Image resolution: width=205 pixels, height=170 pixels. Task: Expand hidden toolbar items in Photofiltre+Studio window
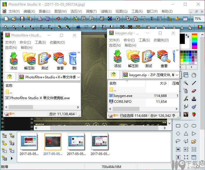[79, 53]
